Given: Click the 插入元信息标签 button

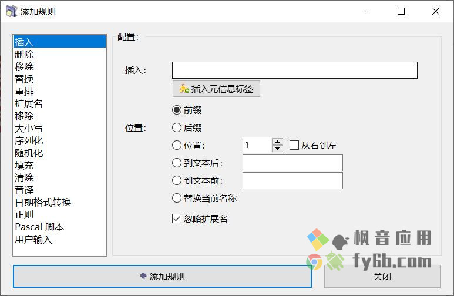Looking at the screenshot, I should tap(216, 89).
